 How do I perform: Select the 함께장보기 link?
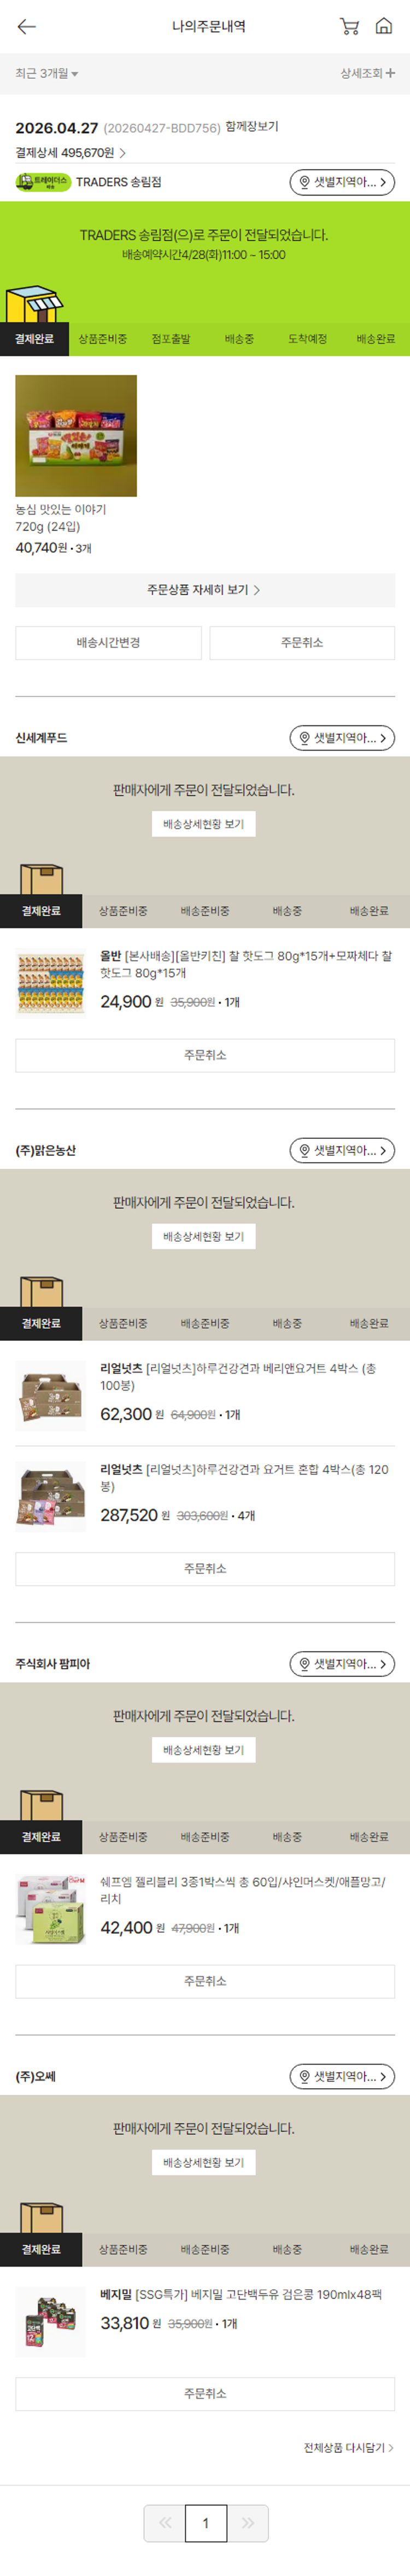(251, 127)
